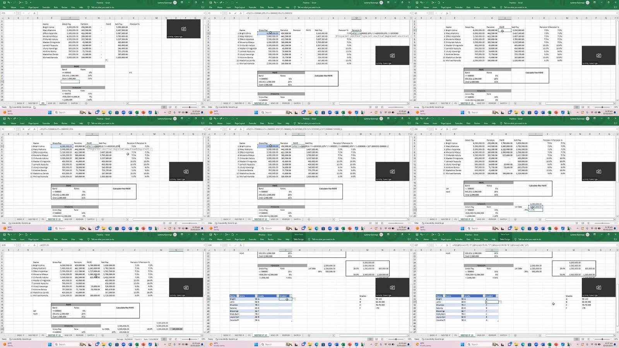Select Normal view button in top-left screenshot
This screenshot has width=619, height=348.
point(164,107)
